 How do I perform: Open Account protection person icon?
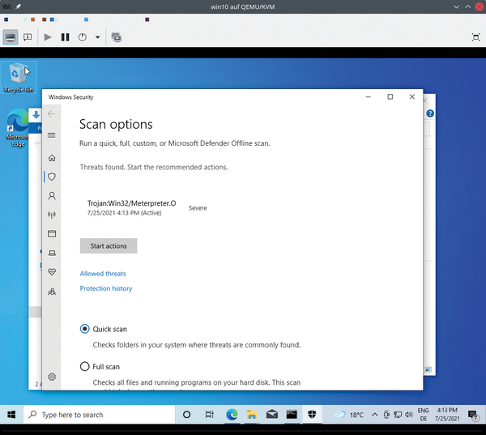tap(52, 196)
